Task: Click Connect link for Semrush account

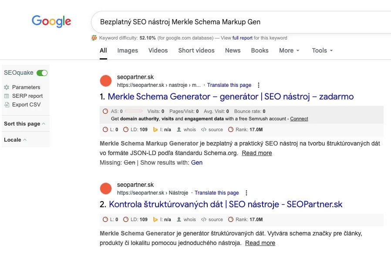Action: 299,119
